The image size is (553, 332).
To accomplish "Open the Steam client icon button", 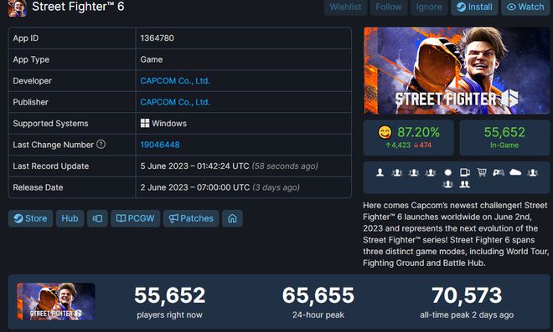I will (x=97, y=218).
